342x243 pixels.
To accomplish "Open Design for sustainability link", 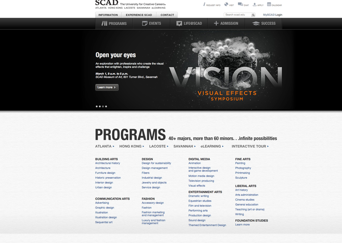I will click(x=156, y=163).
